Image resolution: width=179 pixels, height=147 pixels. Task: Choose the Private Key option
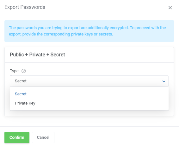coord(25,103)
